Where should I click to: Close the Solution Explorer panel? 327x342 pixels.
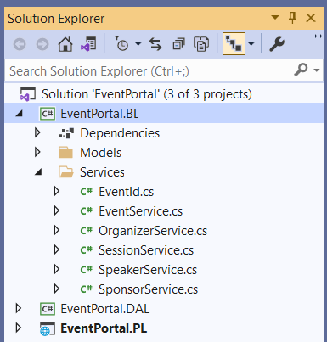(x=311, y=18)
